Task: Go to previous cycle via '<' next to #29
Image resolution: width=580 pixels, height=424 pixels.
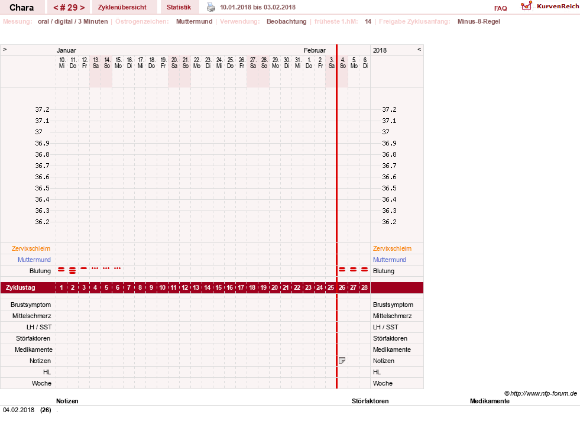Action: click(x=56, y=8)
